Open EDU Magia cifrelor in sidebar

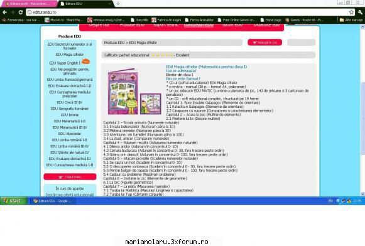tap(70, 55)
